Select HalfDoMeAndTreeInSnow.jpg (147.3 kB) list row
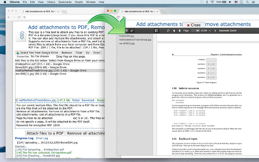This screenshot has height=162, width=259. [60, 70]
